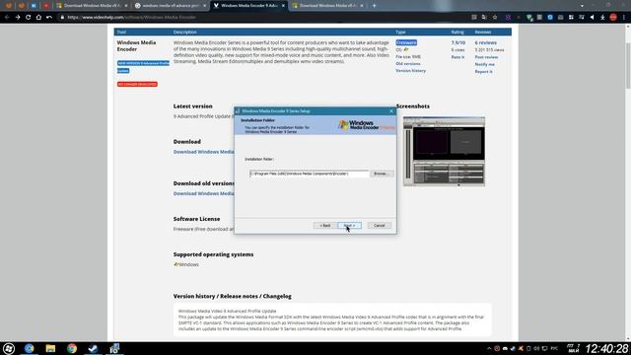The image size is (631, 355).
Task: Open the browser three-dot menu
Action: click(624, 18)
